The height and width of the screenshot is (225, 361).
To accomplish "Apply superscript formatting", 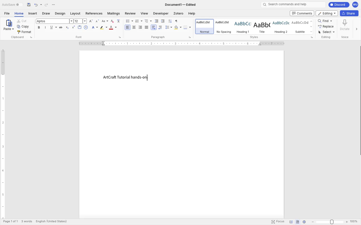I will coord(73,27).
